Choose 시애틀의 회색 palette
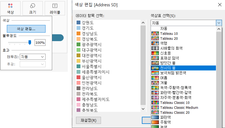 pyautogui.click(x=184, y=48)
